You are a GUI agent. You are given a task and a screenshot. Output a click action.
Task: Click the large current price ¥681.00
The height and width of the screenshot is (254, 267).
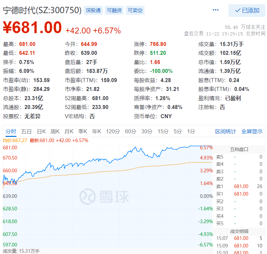(33, 27)
